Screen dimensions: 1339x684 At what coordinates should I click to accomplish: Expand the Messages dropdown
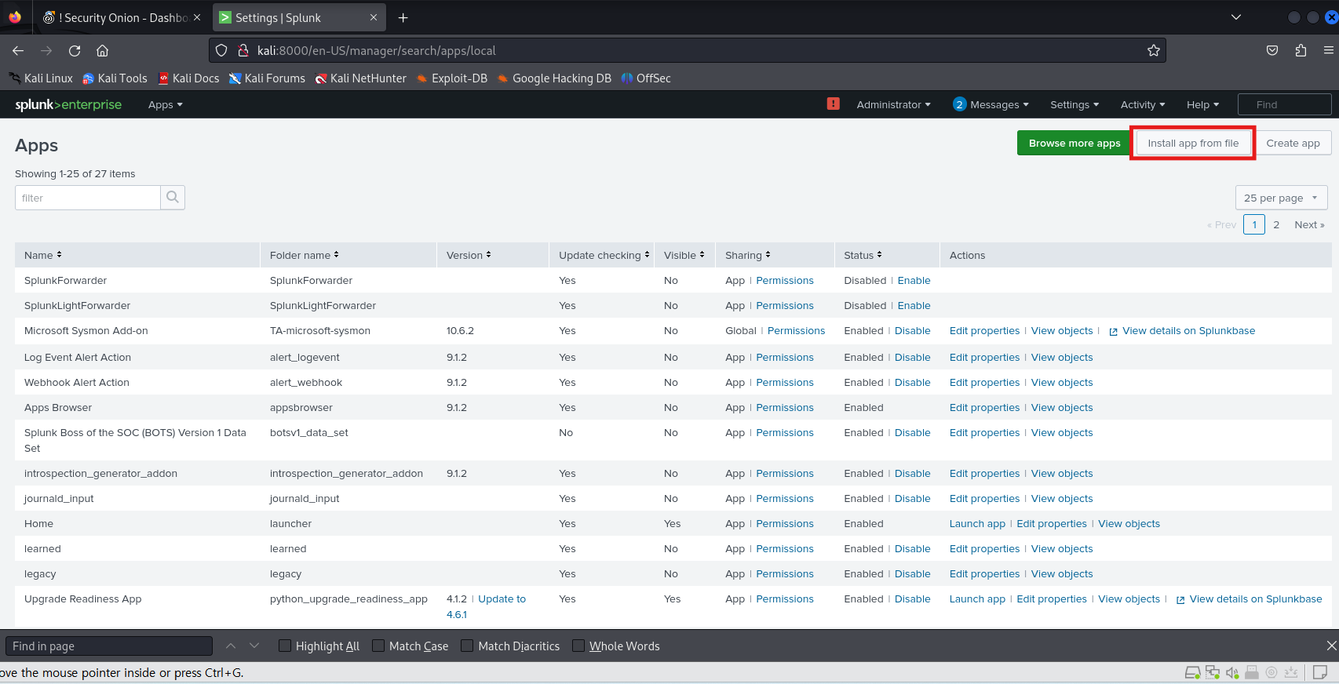coord(991,104)
